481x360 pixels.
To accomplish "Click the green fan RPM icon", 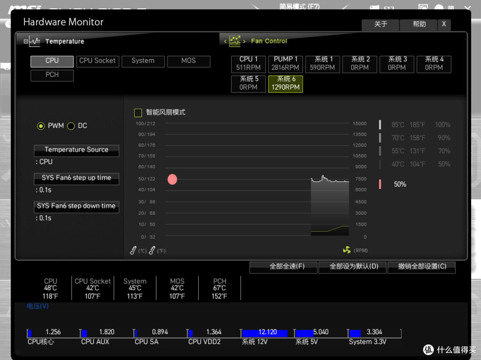I will [346, 250].
